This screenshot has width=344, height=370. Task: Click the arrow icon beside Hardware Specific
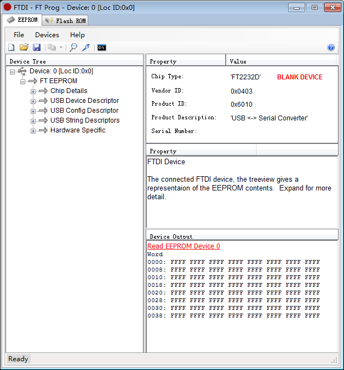[43, 130]
